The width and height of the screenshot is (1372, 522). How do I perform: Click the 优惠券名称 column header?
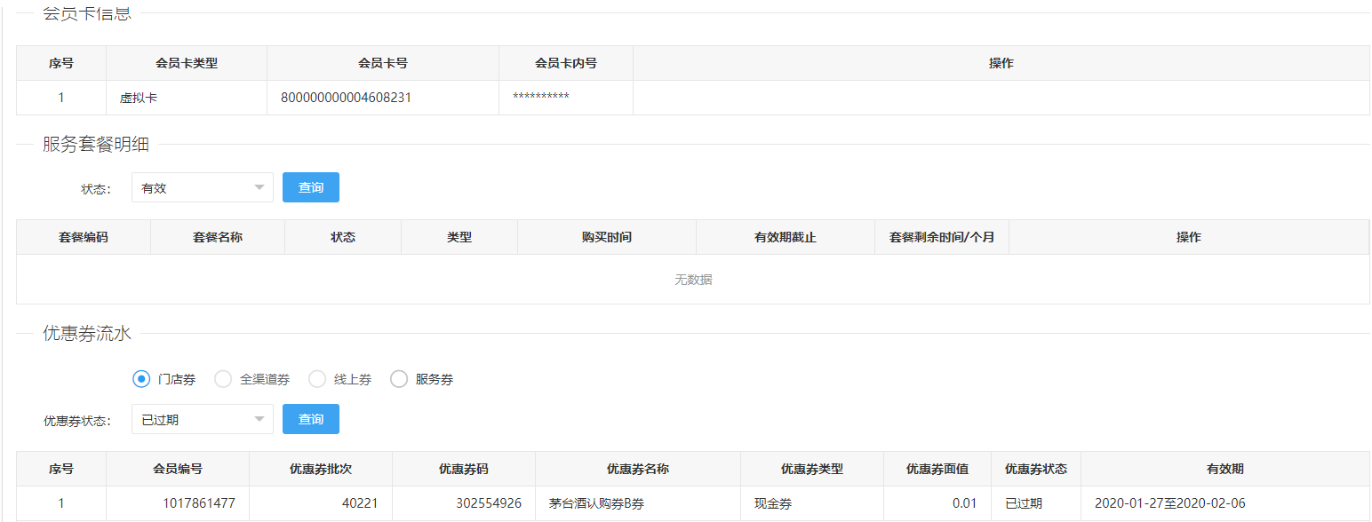(x=637, y=469)
